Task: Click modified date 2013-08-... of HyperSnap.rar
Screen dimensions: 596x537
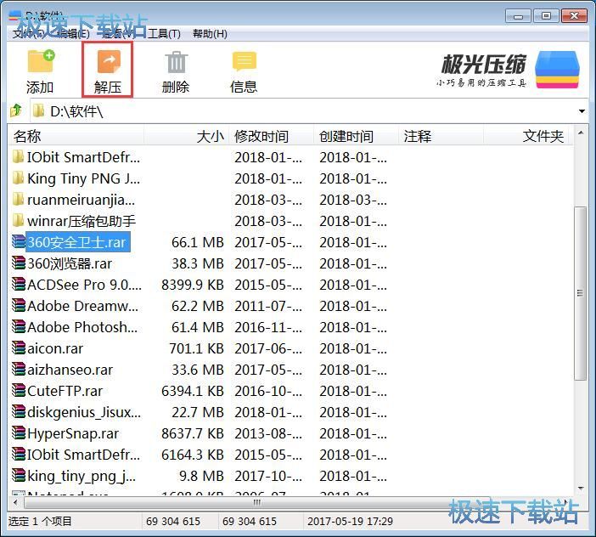Action: 268,433
